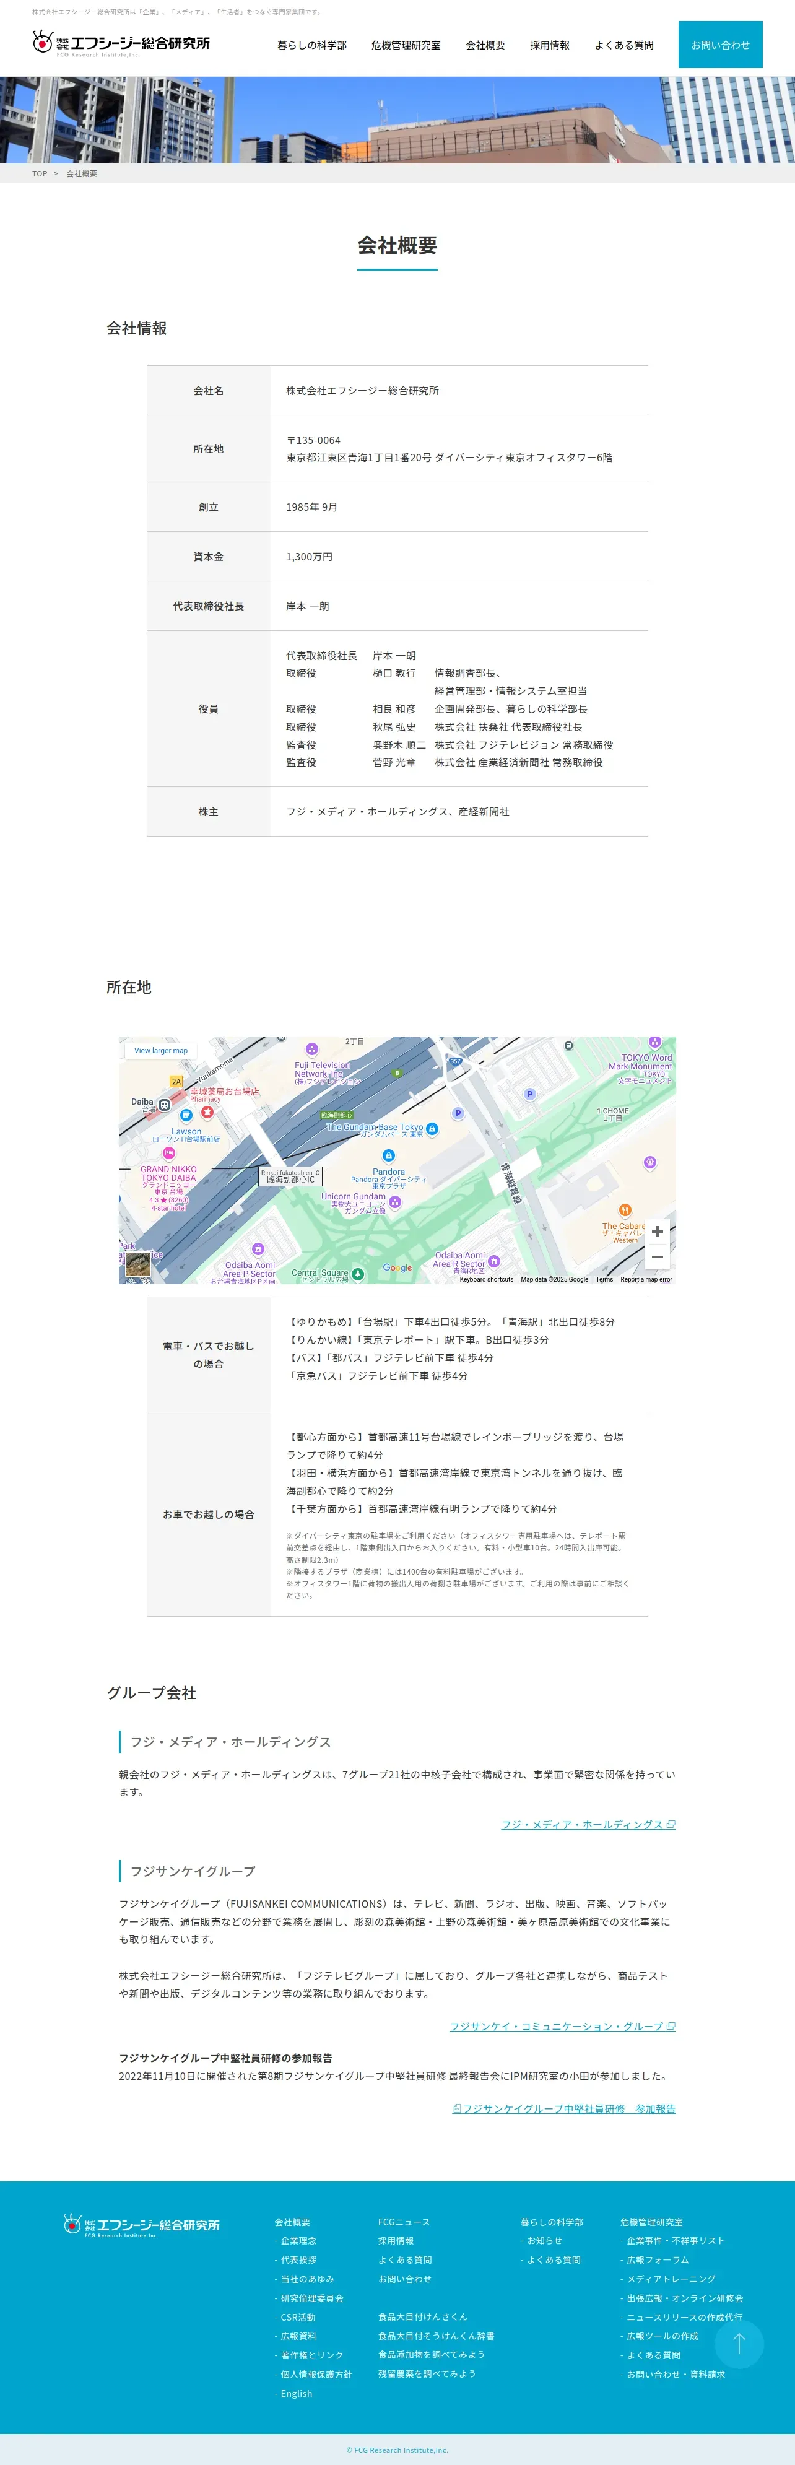The image size is (795, 2465).
Task: Click TOP in the breadcrumb
Action: [39, 174]
